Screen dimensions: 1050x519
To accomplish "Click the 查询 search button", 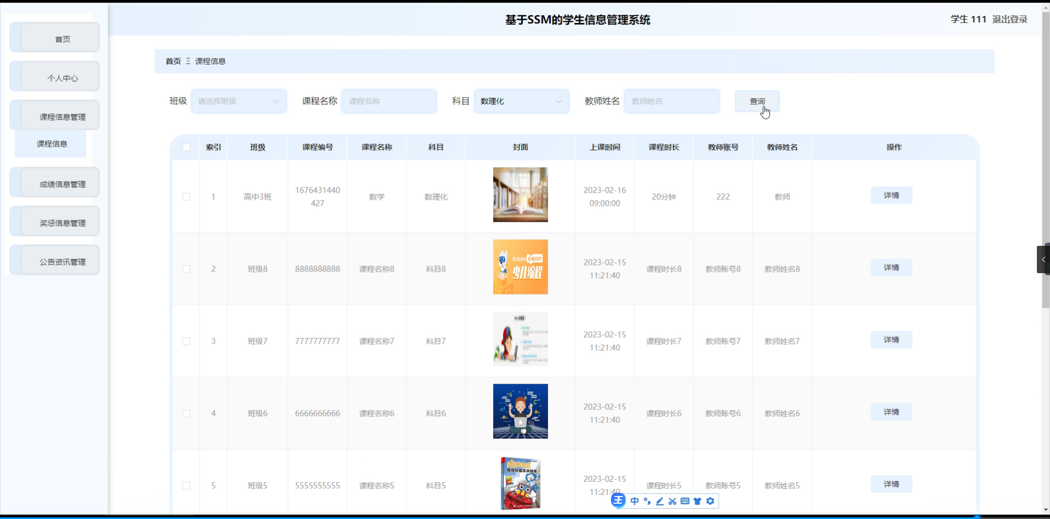I will [757, 101].
